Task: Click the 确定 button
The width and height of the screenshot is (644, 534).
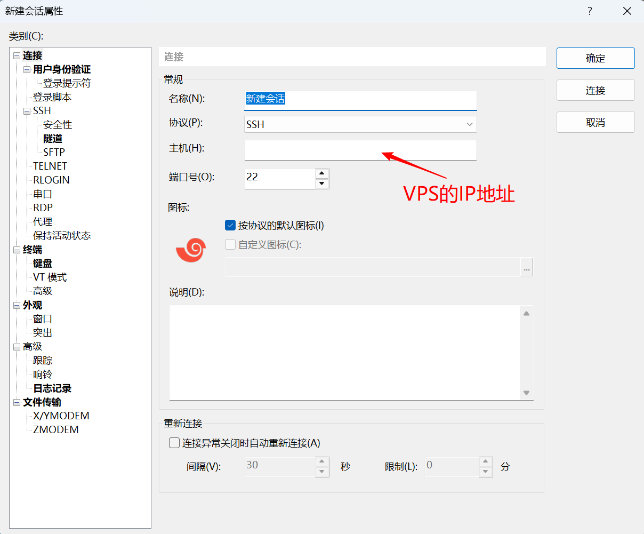Action: pos(595,58)
